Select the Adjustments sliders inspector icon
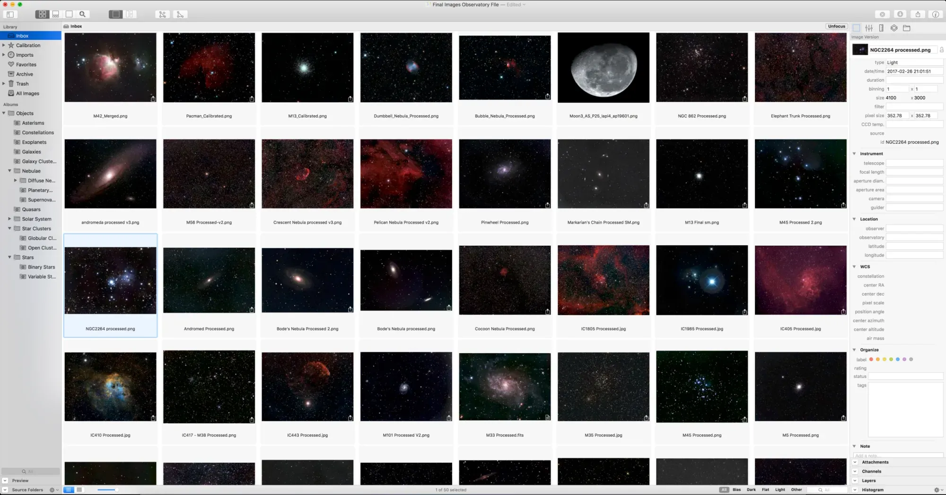 (x=868, y=27)
